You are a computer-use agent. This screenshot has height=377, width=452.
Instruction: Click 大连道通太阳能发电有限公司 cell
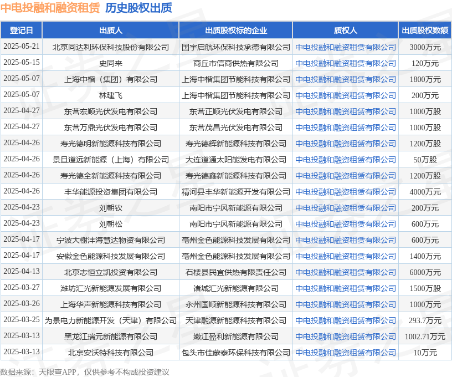(236, 160)
